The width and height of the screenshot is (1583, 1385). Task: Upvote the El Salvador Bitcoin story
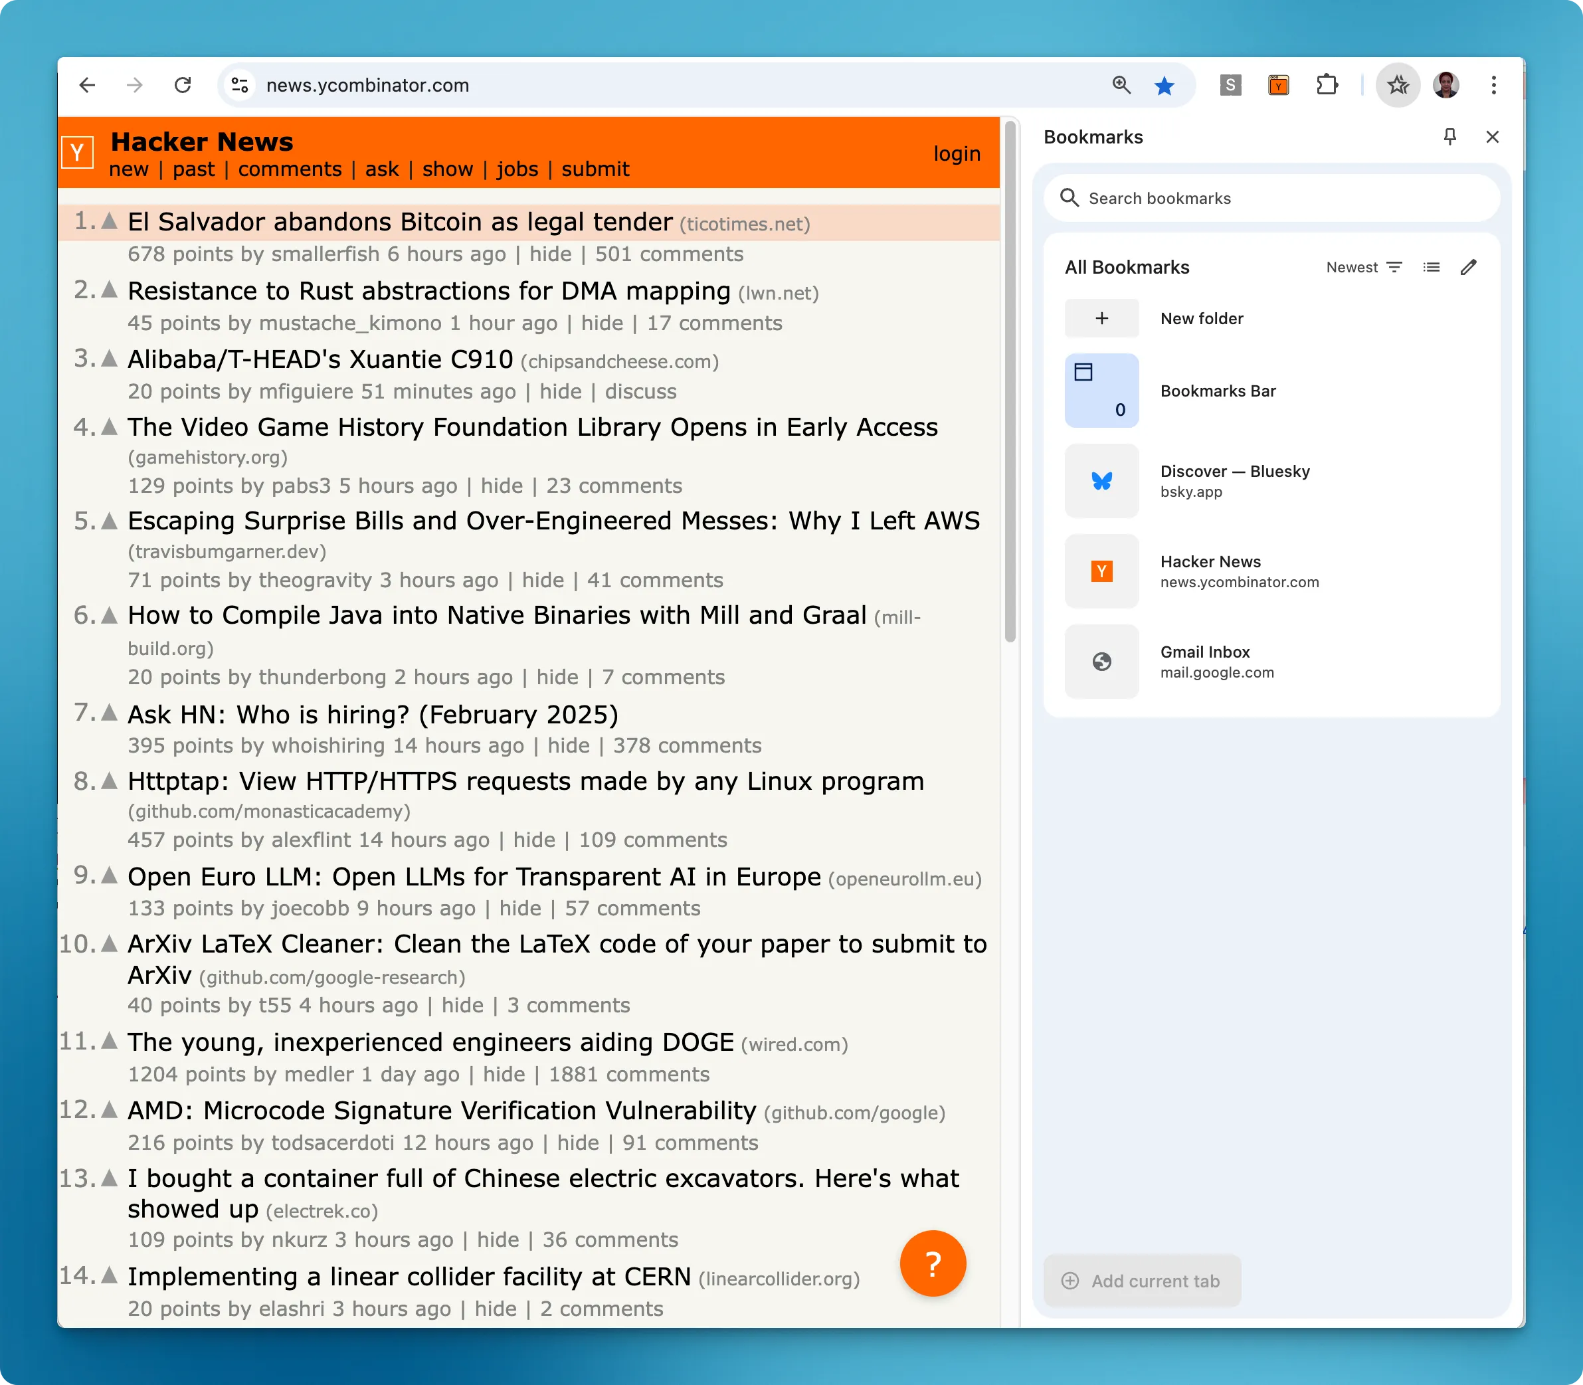[x=110, y=222]
